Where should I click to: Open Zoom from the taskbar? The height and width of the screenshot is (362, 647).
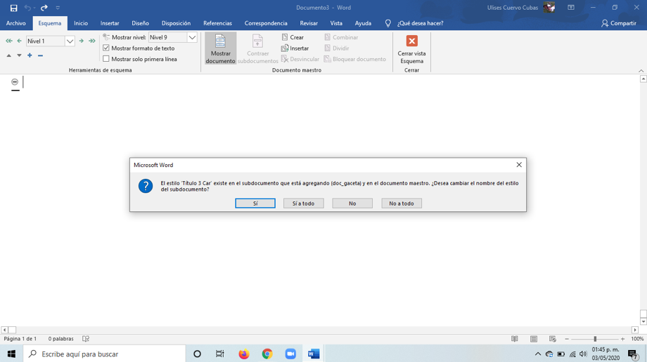coord(290,354)
